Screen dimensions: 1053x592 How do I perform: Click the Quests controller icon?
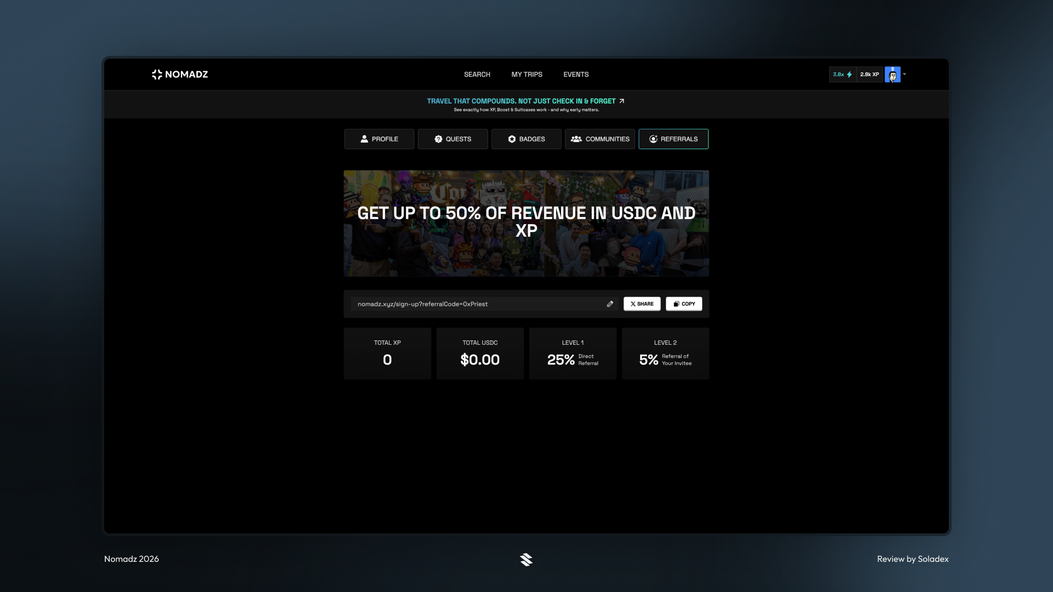point(438,139)
